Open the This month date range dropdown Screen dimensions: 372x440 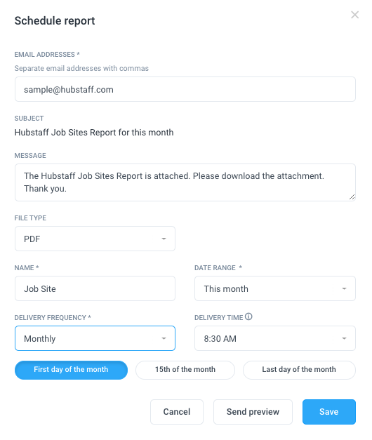(275, 288)
